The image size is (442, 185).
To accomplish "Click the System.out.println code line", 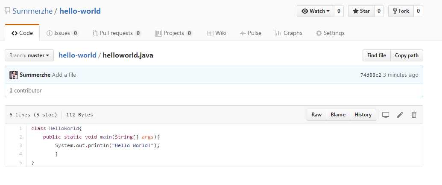I will (x=107, y=146).
